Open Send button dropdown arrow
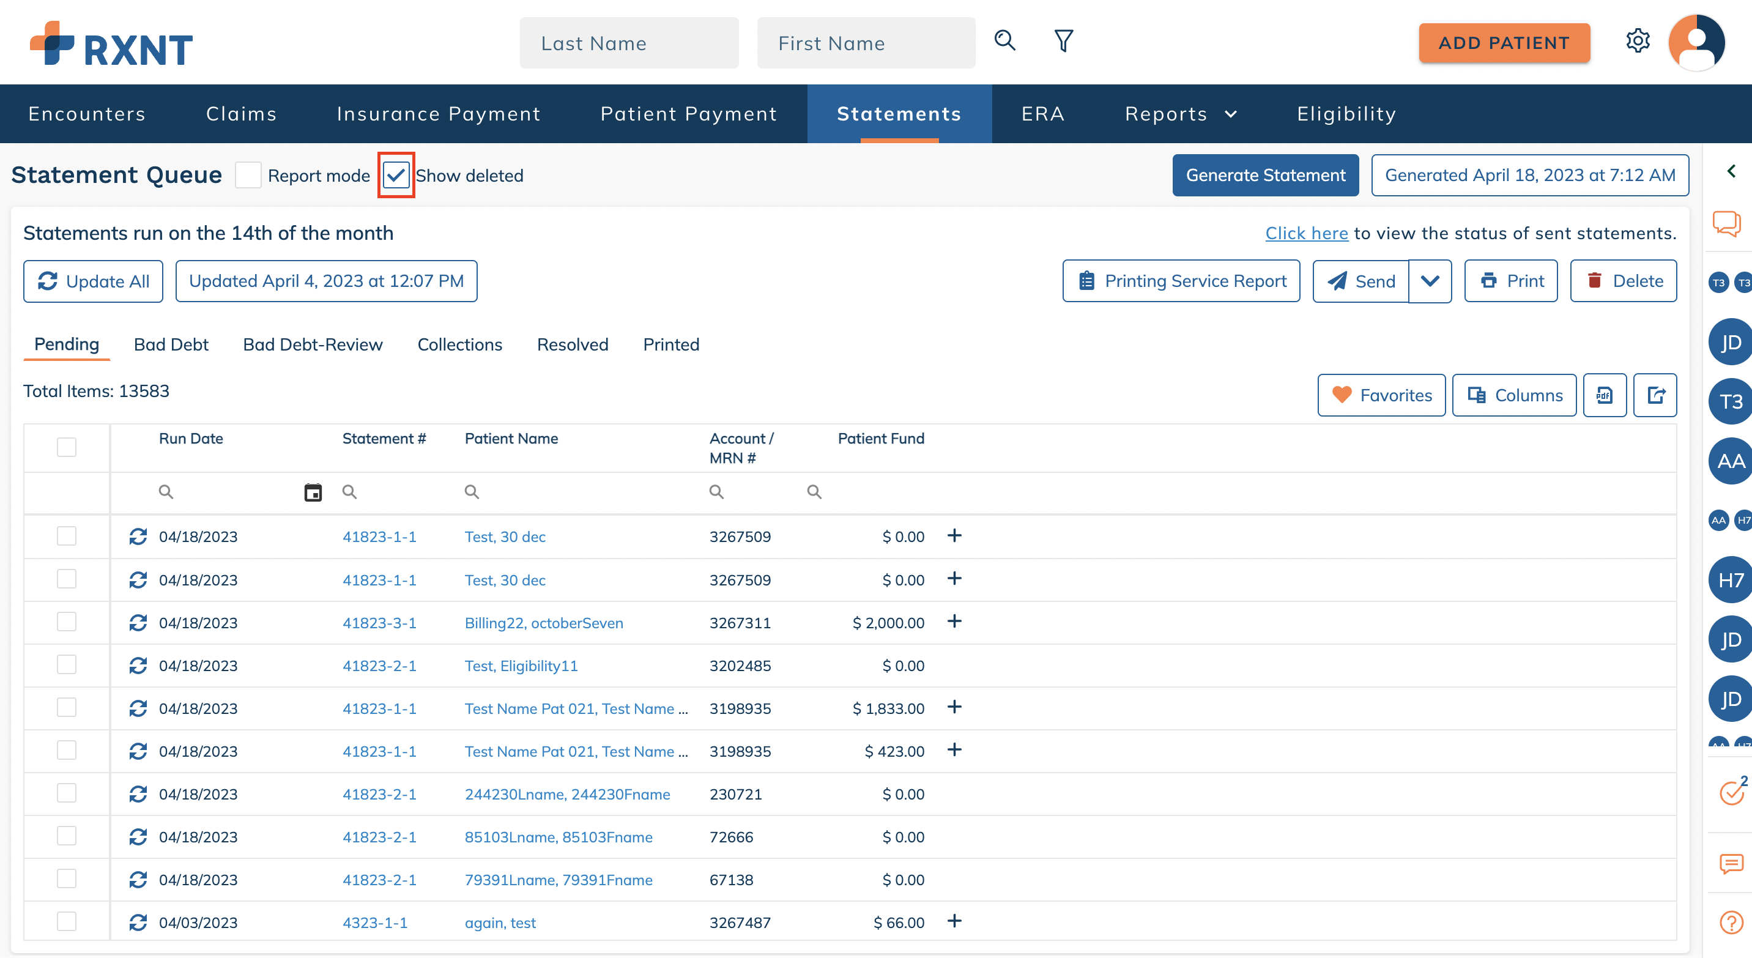1752x958 pixels. pyautogui.click(x=1430, y=281)
